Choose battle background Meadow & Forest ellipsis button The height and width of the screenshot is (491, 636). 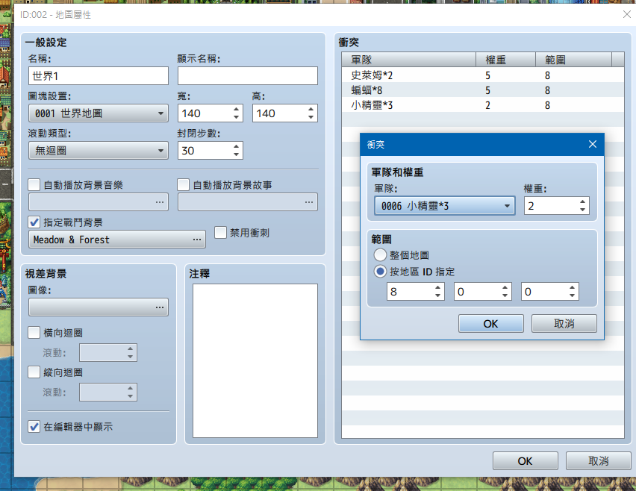[x=197, y=240]
